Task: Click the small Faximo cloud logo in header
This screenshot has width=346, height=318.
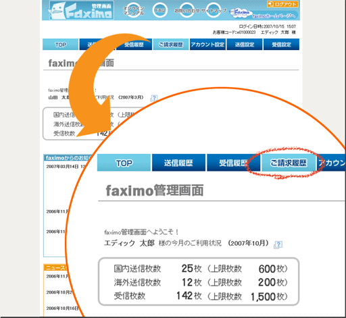Action: click(240, 12)
